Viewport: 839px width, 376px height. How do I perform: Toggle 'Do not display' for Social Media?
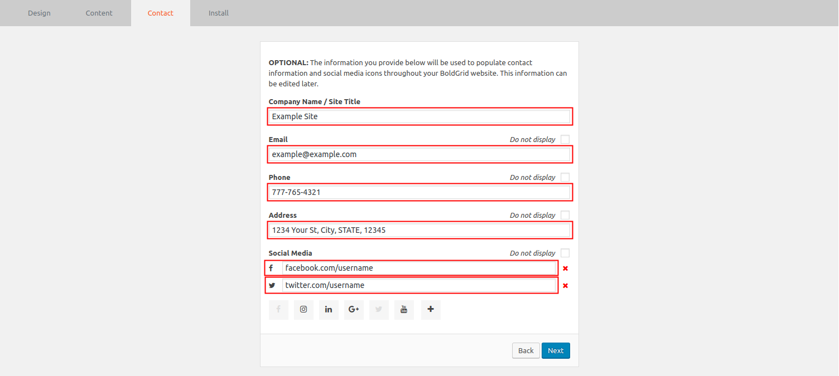click(565, 253)
